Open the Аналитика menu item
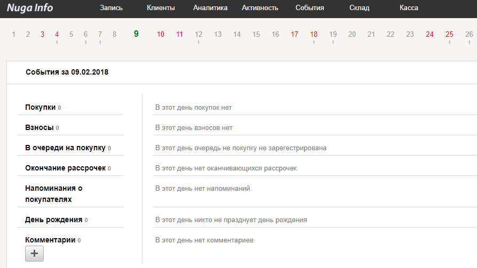Image resolution: width=477 pixels, height=268 pixels. pyautogui.click(x=210, y=8)
